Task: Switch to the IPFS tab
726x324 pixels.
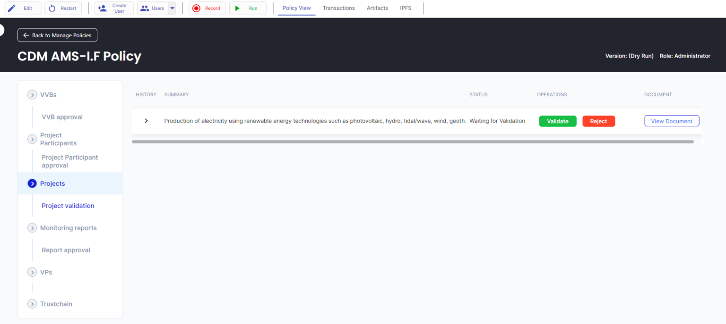Action: point(406,8)
